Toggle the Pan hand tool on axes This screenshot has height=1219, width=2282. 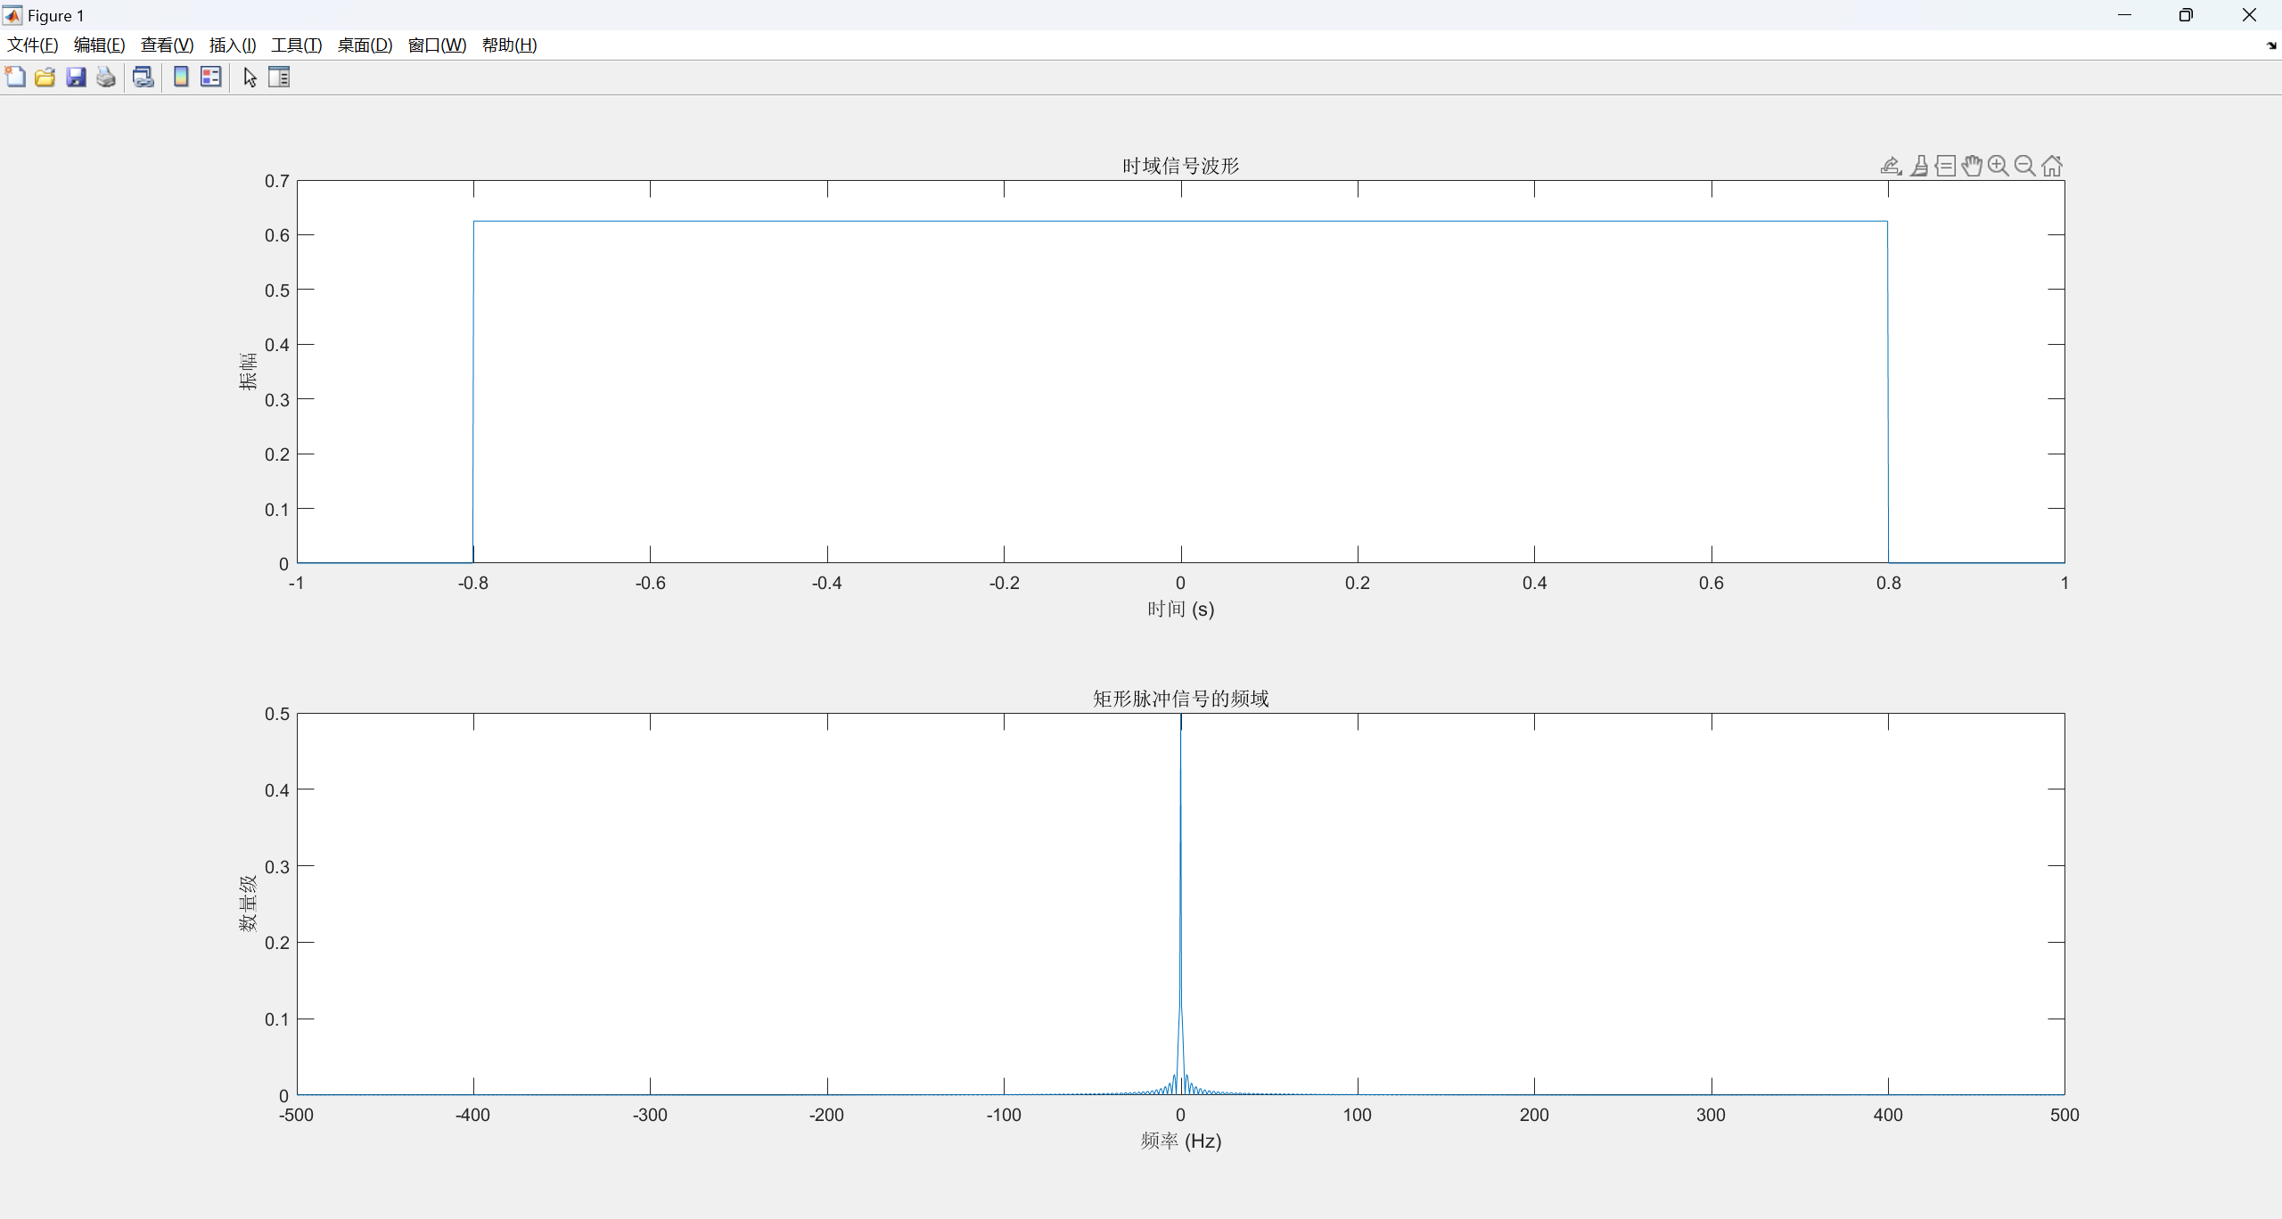[x=1972, y=166]
